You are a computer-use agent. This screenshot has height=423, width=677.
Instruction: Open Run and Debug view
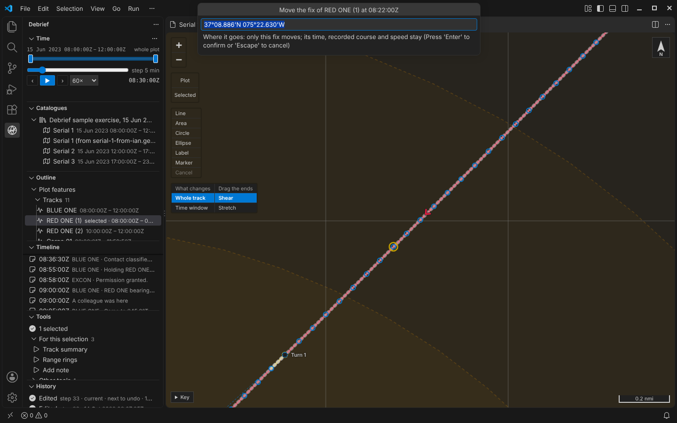12,89
